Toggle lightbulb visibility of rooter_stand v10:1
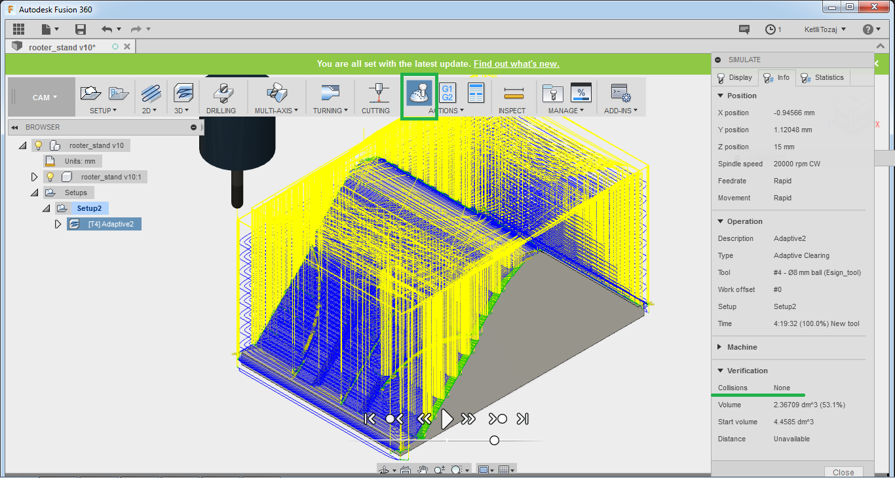The image size is (895, 478). click(50, 177)
